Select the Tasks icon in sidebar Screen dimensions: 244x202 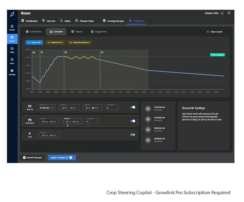tap(12, 50)
